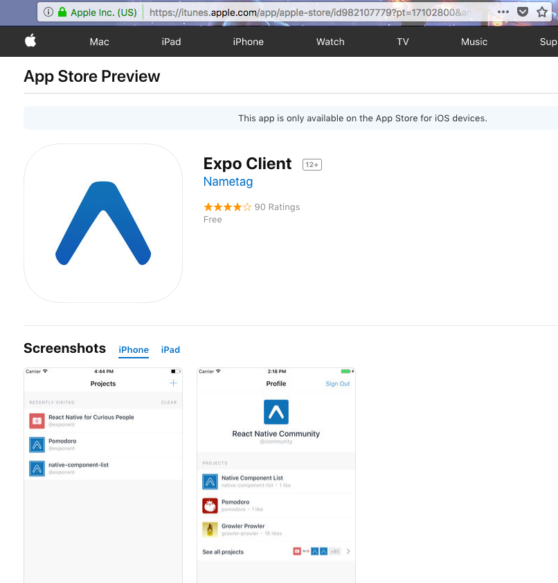The height and width of the screenshot is (583, 558).
Task: Open the Music menu item
Action: pyautogui.click(x=474, y=42)
